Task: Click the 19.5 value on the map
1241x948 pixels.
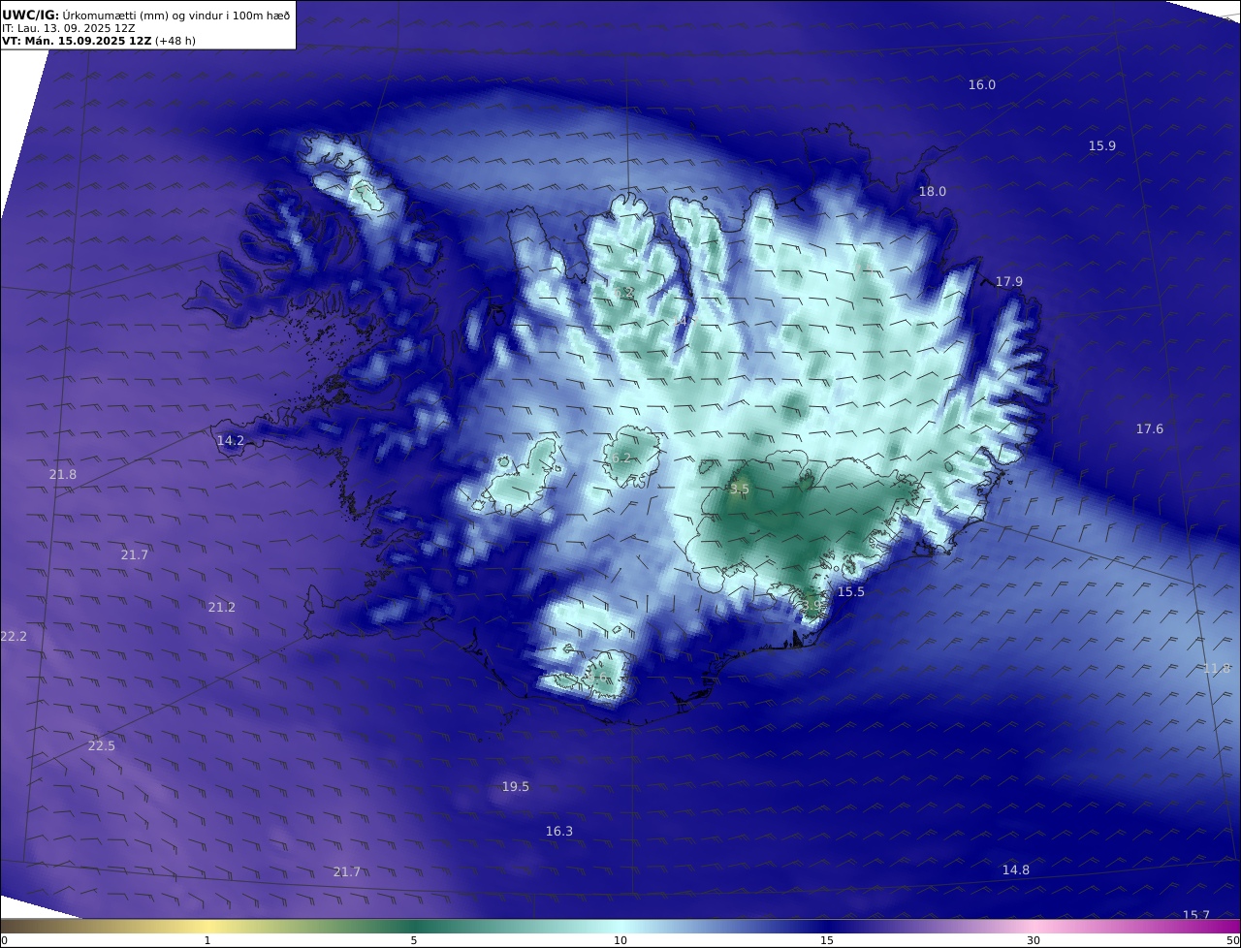Action: (x=516, y=787)
